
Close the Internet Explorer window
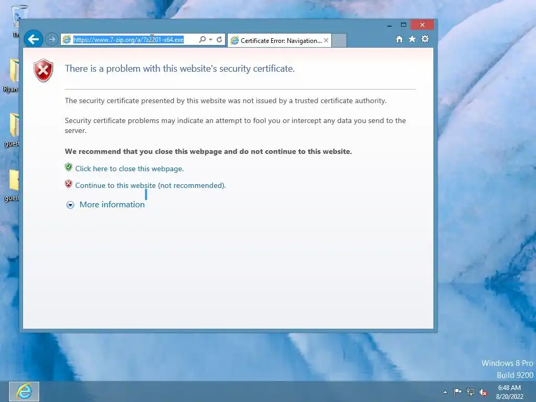click(x=422, y=25)
